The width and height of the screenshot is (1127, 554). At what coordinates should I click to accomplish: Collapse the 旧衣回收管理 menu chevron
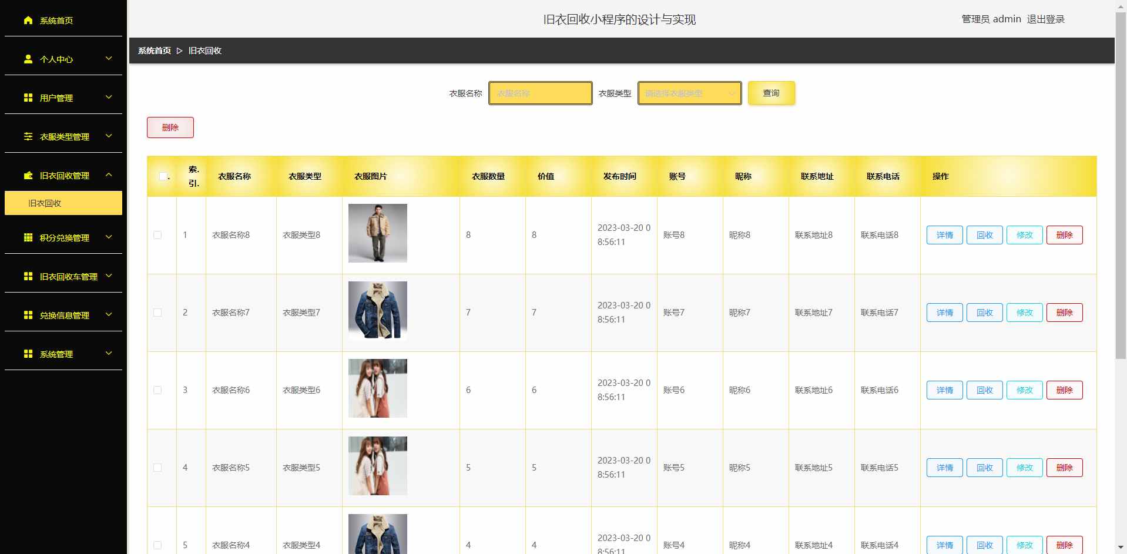tap(109, 175)
